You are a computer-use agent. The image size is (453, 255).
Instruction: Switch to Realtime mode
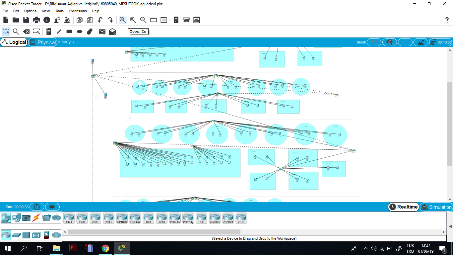point(403,207)
